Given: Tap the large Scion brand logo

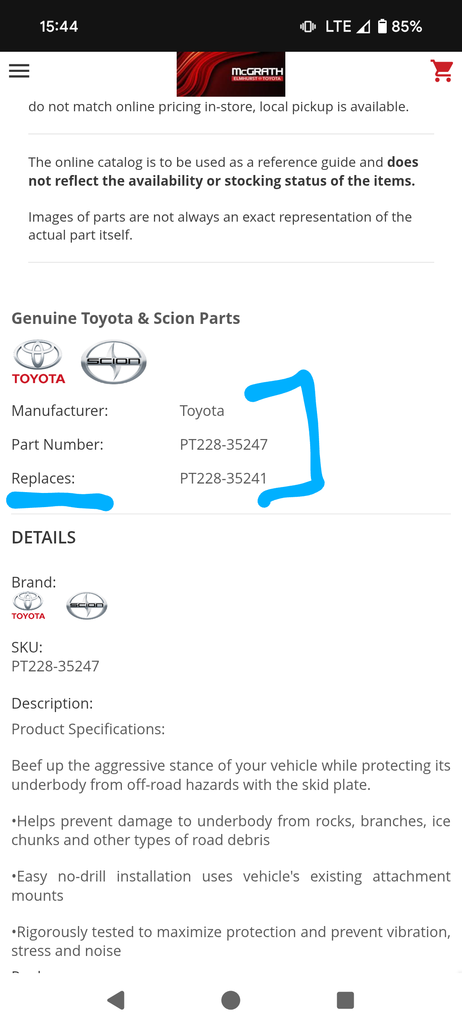Looking at the screenshot, I should [x=114, y=362].
